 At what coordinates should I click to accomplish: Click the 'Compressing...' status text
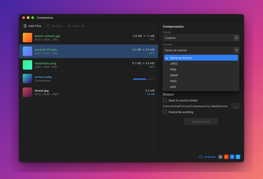pyautogui.click(x=43, y=81)
